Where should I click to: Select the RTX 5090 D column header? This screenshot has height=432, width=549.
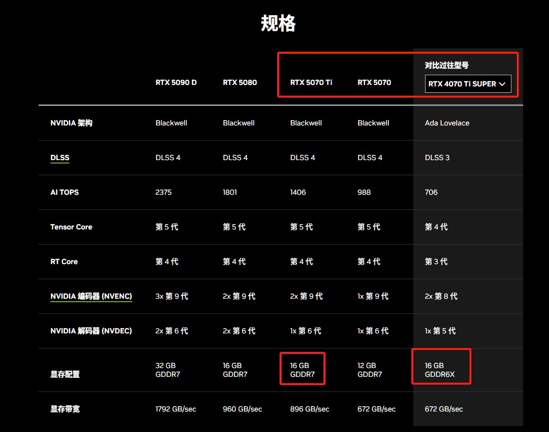(x=176, y=82)
